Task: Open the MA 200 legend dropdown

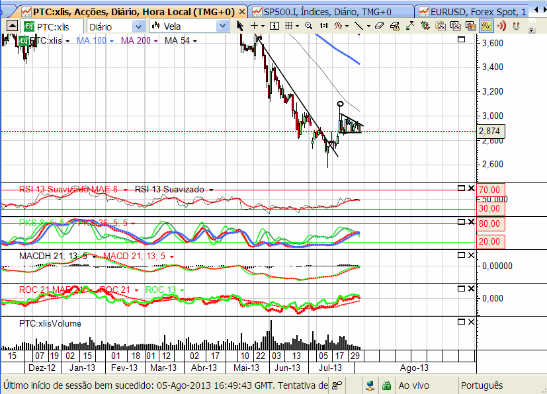Action: (x=155, y=41)
